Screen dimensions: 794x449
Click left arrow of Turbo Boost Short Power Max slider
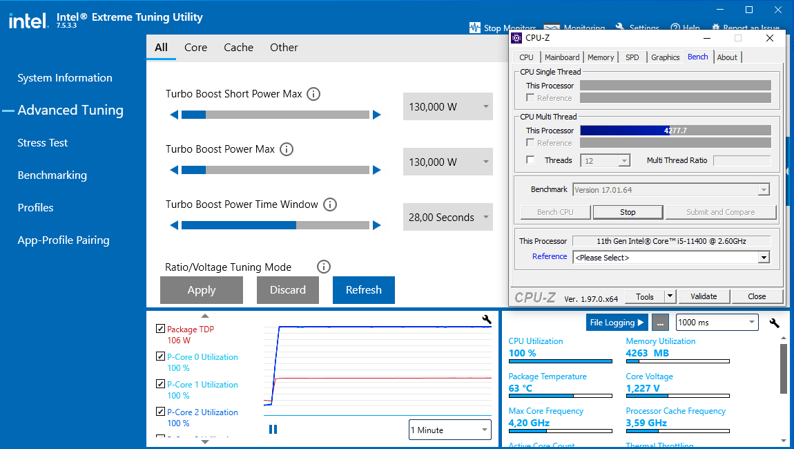(x=174, y=115)
